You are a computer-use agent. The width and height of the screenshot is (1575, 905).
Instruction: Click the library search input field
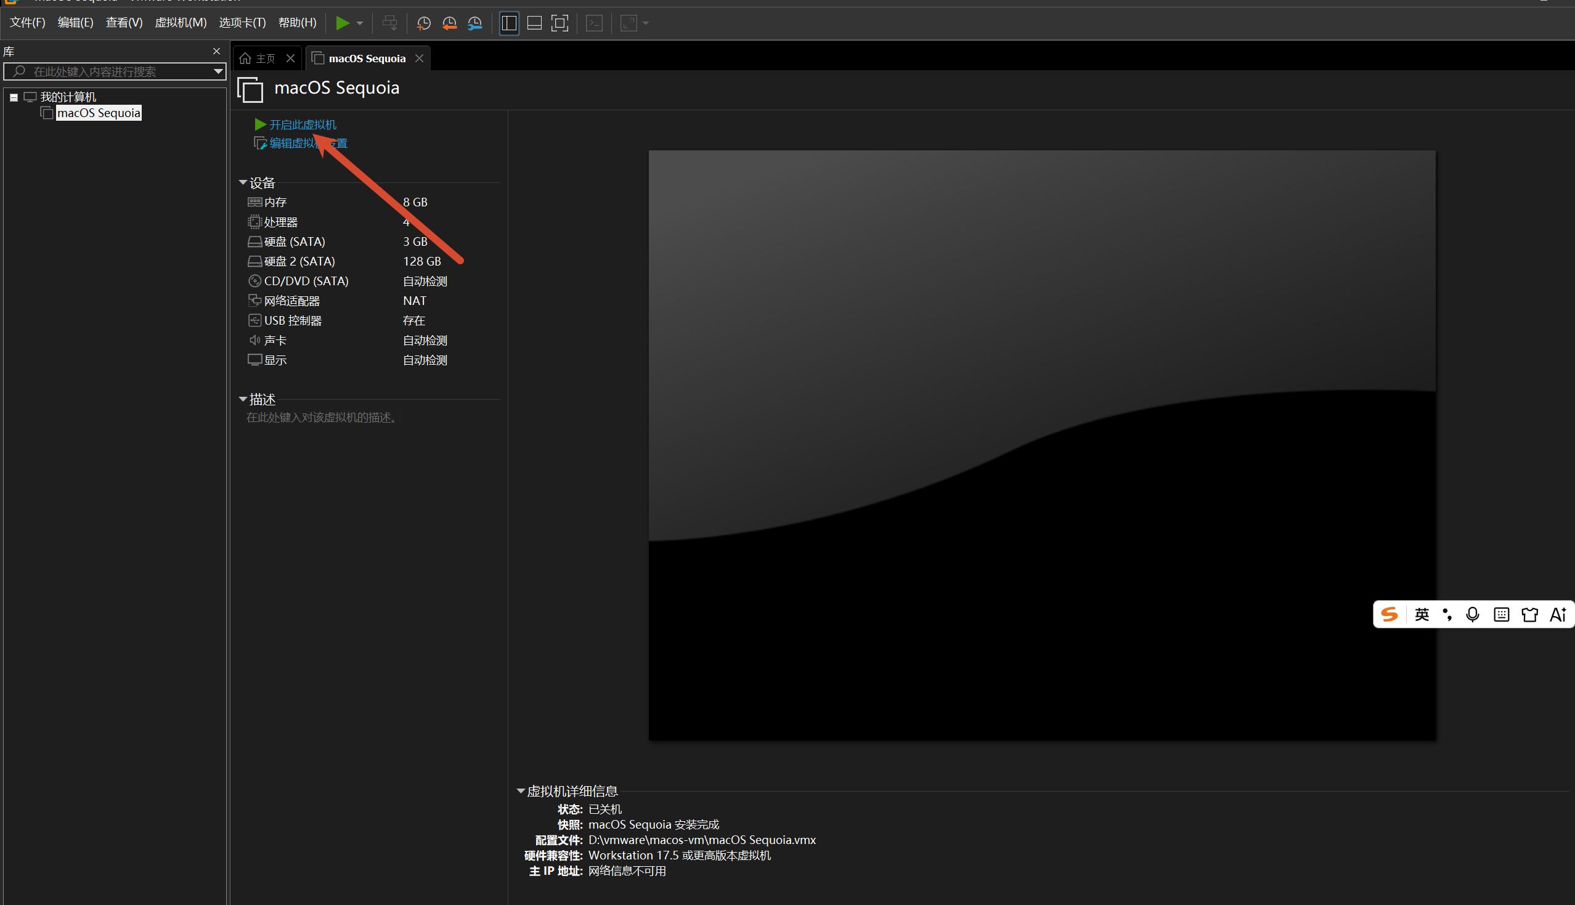point(113,71)
